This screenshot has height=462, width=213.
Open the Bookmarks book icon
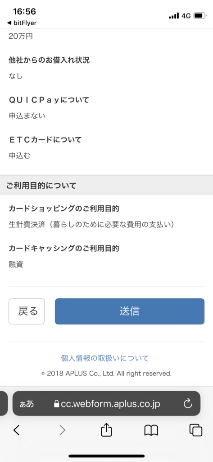click(x=151, y=430)
